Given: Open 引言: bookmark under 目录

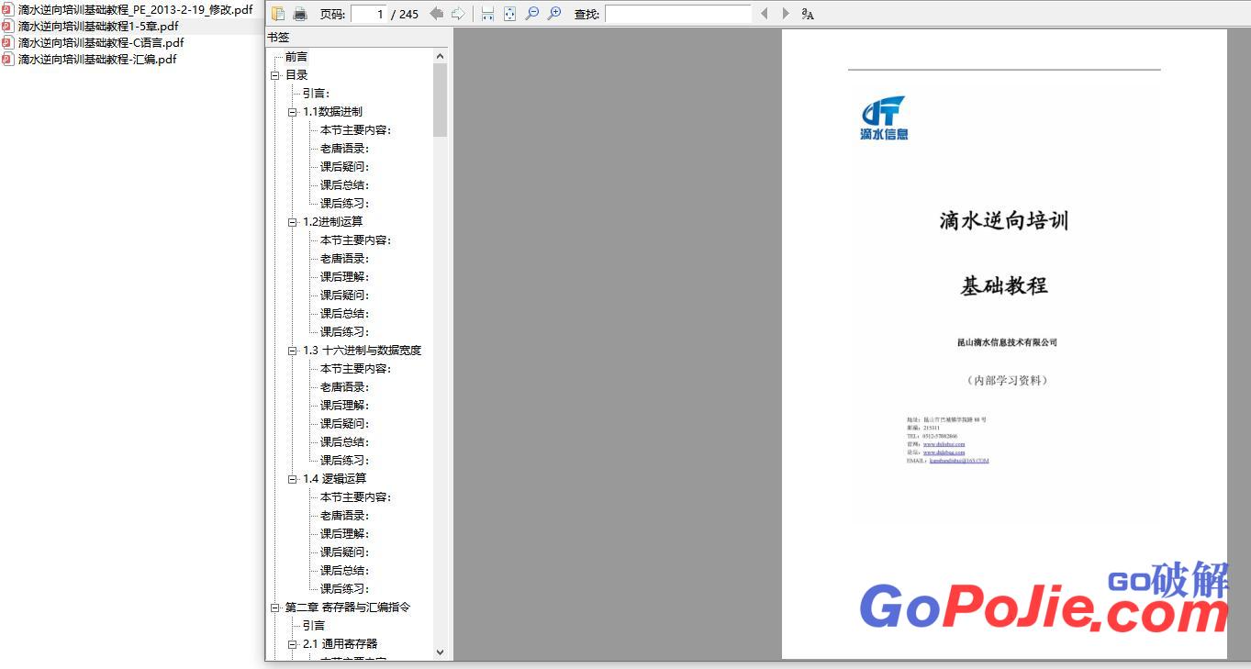Looking at the screenshot, I should (x=316, y=94).
